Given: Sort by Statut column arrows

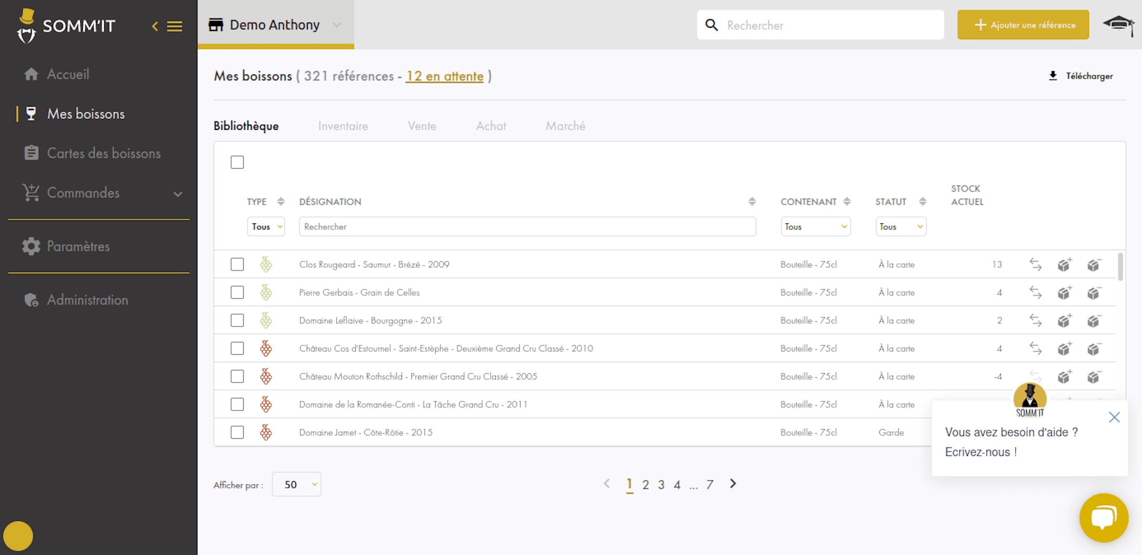Looking at the screenshot, I should coord(922,201).
